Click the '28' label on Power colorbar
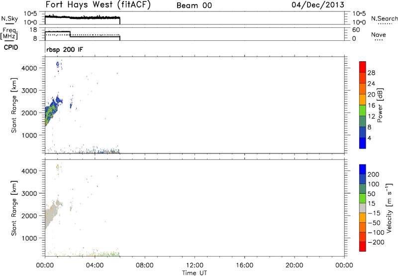The width and height of the screenshot is (398, 276). tap(371, 73)
